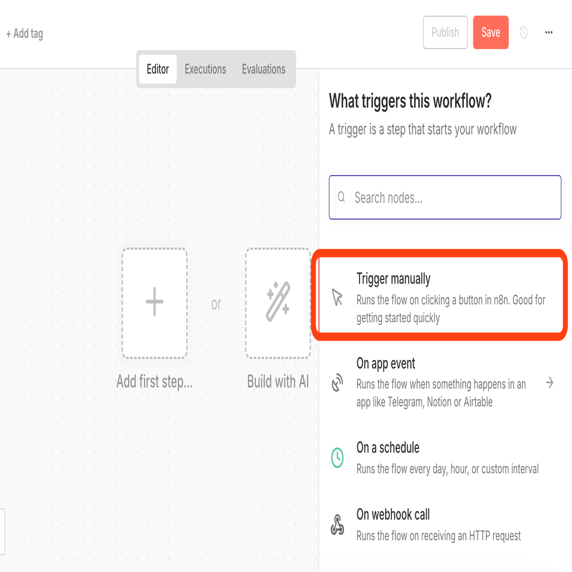Click the webhook icon
This screenshot has width=572, height=572.
337,525
